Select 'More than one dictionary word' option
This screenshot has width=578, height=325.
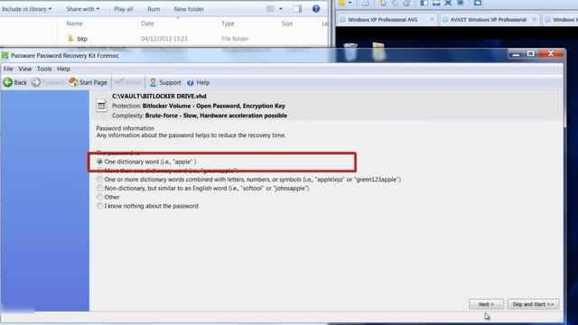coord(99,171)
